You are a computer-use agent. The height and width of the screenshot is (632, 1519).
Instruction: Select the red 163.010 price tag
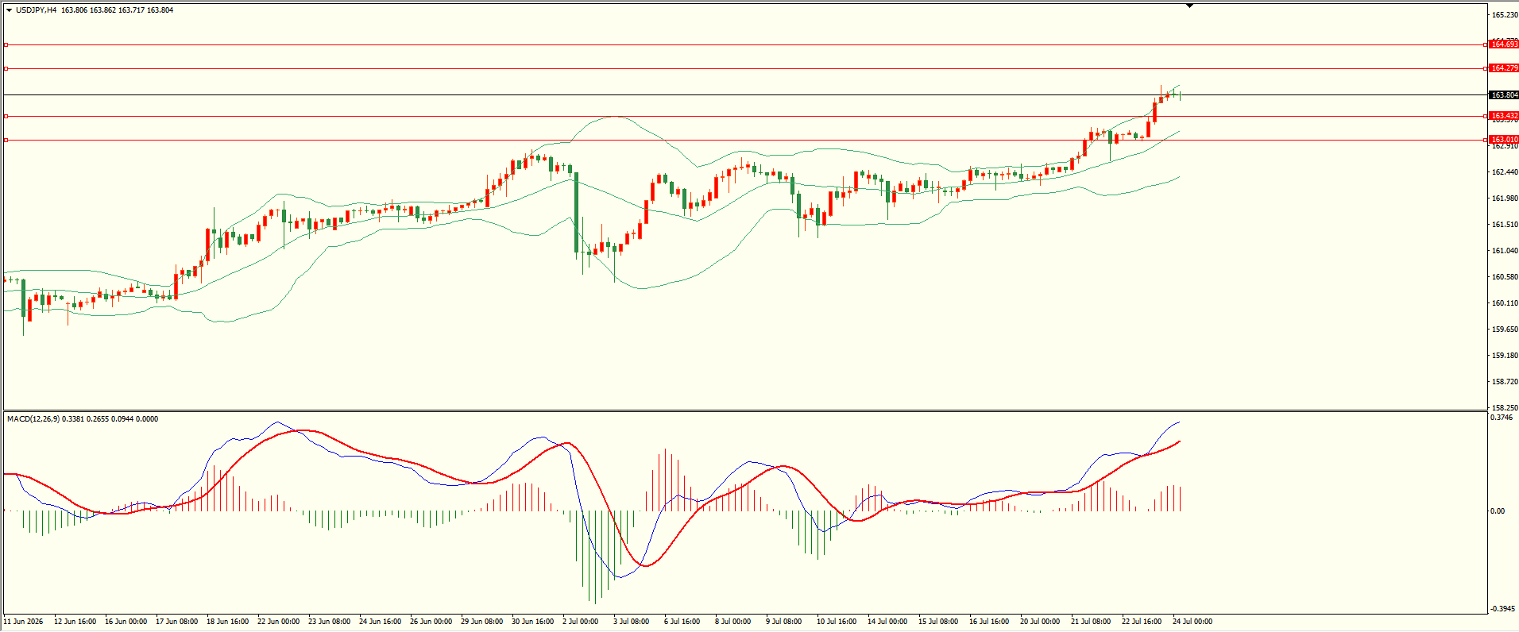(1504, 140)
